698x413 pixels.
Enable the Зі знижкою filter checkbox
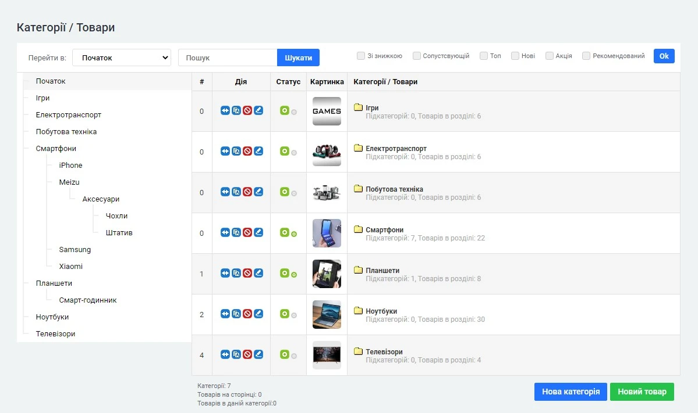[361, 56]
